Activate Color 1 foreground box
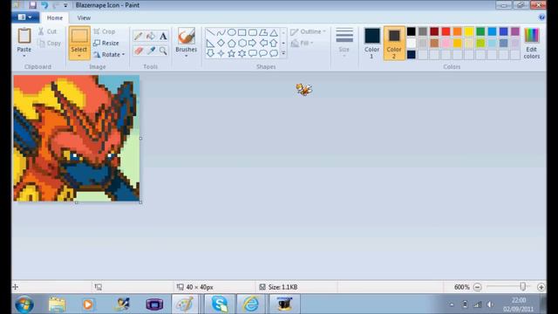This screenshot has height=314, width=558. [372, 43]
